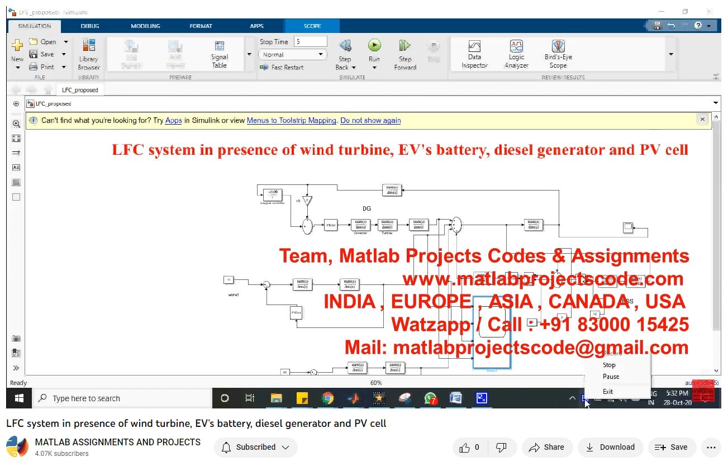Open Google Chrome from the taskbar
Viewport: 728px width, 466px height.
point(327,398)
